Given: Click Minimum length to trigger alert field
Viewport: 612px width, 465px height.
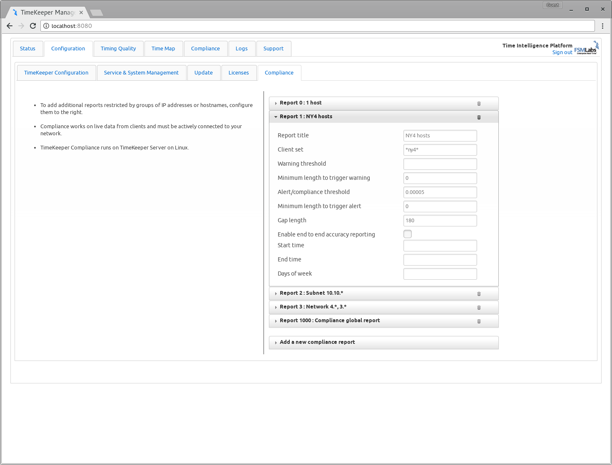Looking at the screenshot, I should 440,206.
